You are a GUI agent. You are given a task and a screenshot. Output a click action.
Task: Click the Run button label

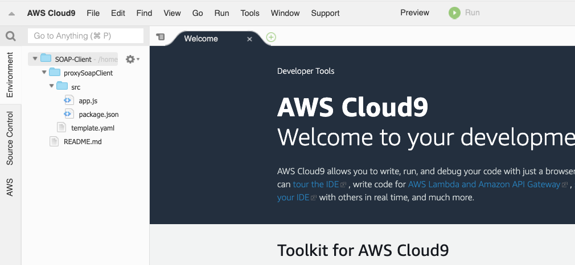pyautogui.click(x=473, y=13)
